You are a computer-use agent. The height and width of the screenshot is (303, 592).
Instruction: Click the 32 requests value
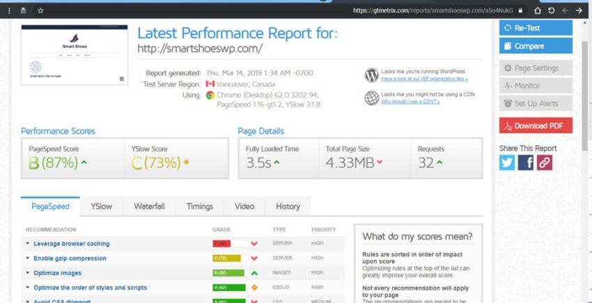click(426, 163)
